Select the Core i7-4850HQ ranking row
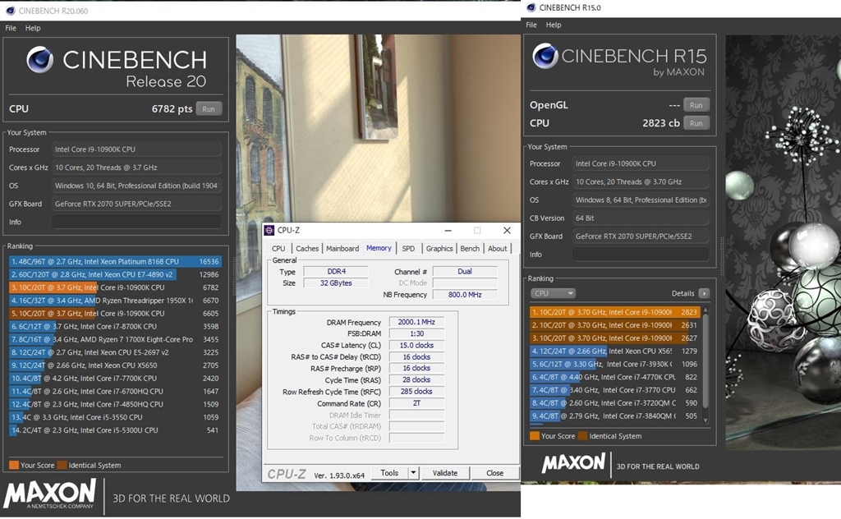This screenshot has height=519, width=841. [x=115, y=404]
